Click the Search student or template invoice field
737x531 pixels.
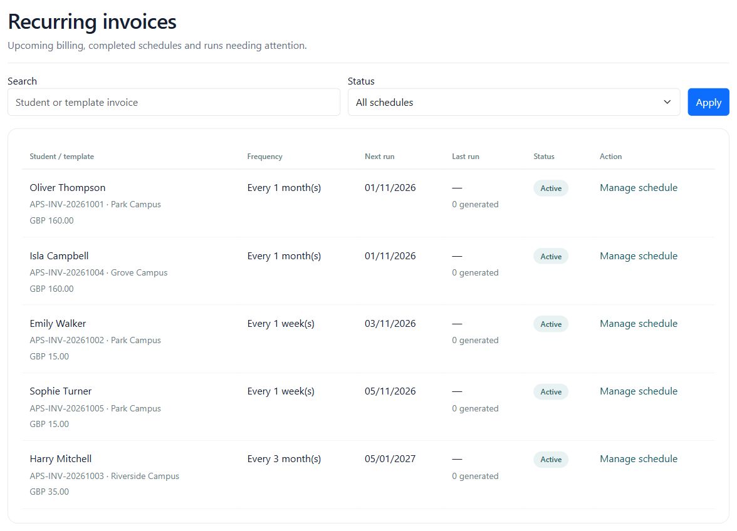coord(174,102)
